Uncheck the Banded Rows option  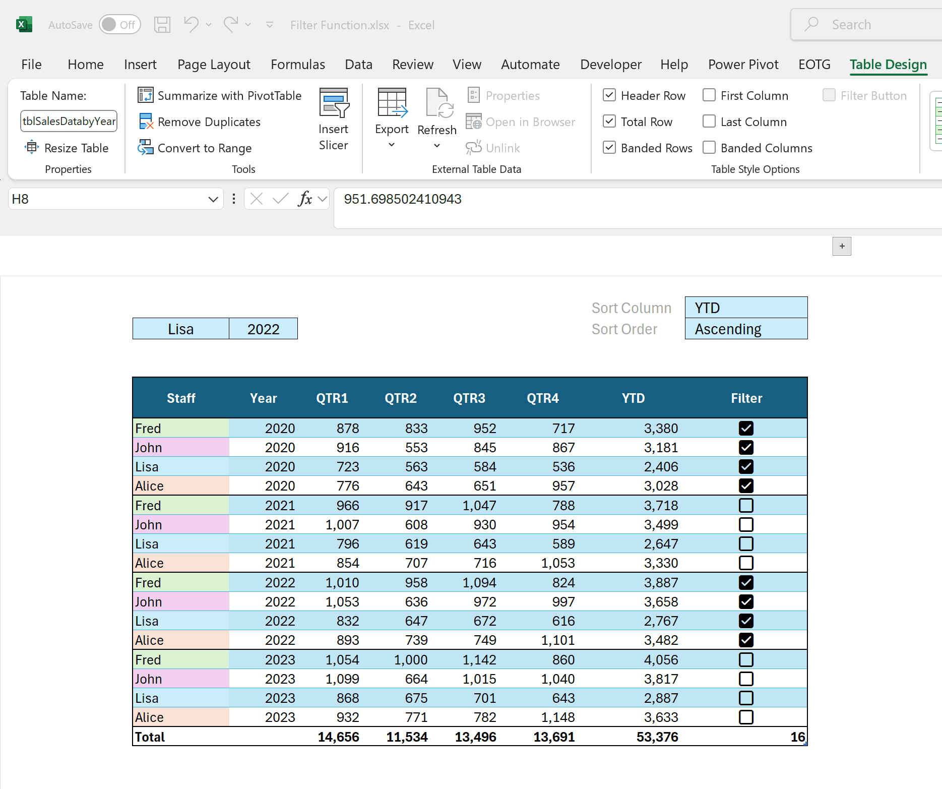click(x=609, y=148)
